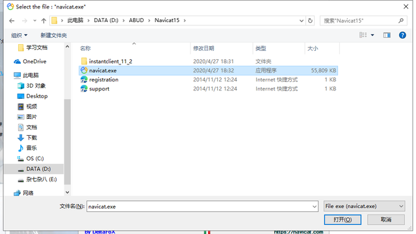
Task: Select the registration internet shortcut
Action: coord(208,79)
